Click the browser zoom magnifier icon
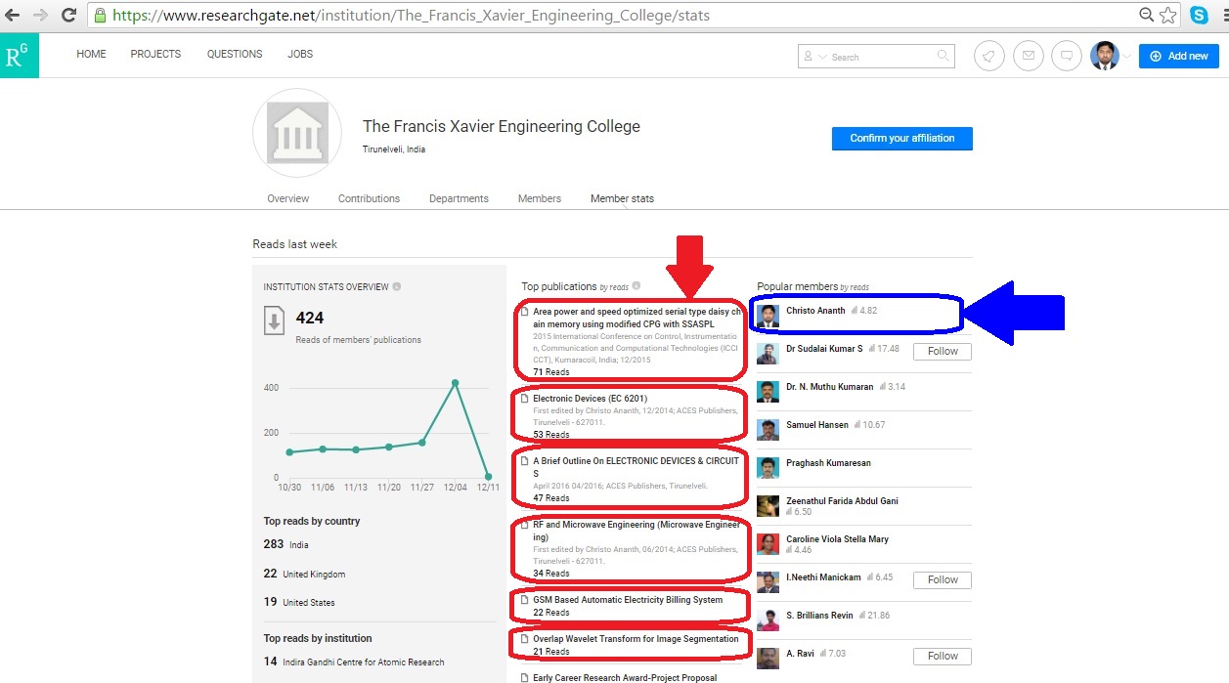This screenshot has height=683, width=1229. click(x=1148, y=16)
